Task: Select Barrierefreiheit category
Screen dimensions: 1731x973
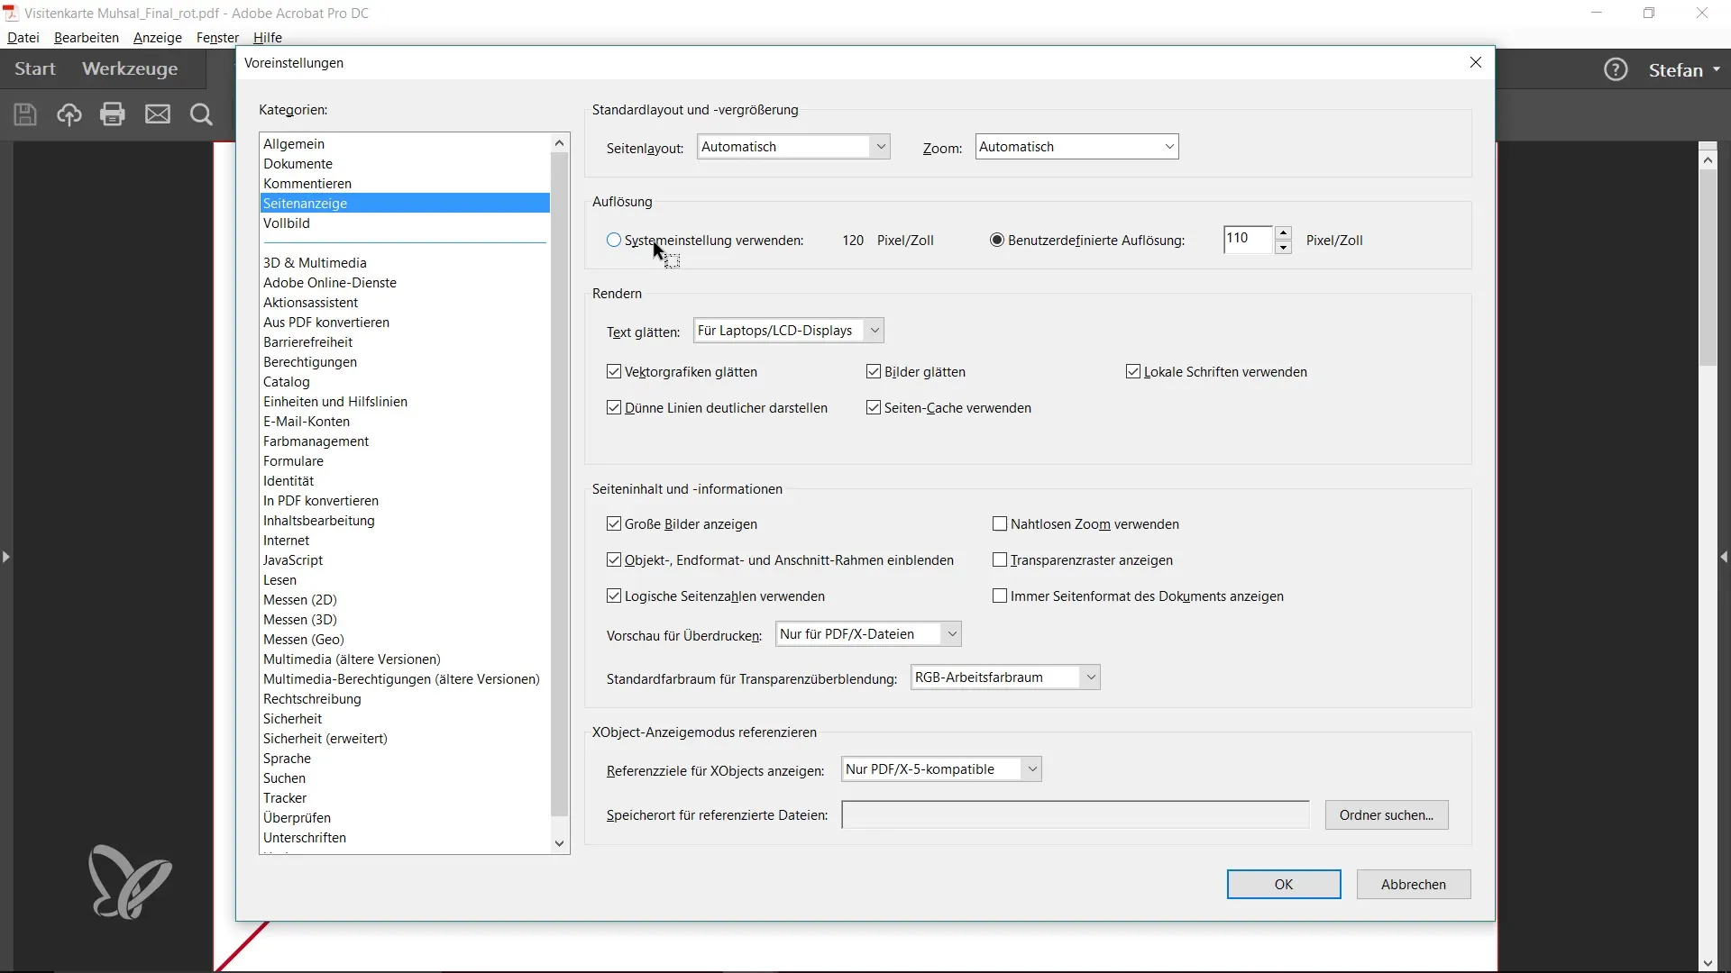Action: [405, 342]
